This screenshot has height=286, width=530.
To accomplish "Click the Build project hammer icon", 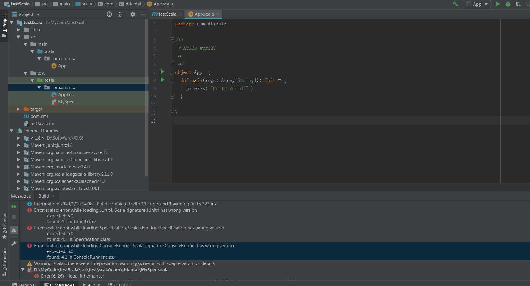I will 455,4.
